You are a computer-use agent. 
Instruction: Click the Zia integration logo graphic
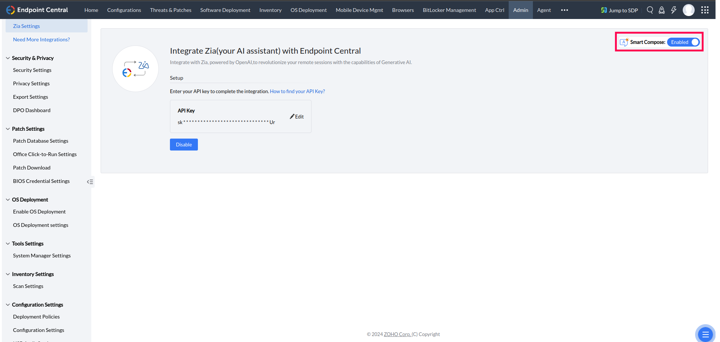click(135, 69)
